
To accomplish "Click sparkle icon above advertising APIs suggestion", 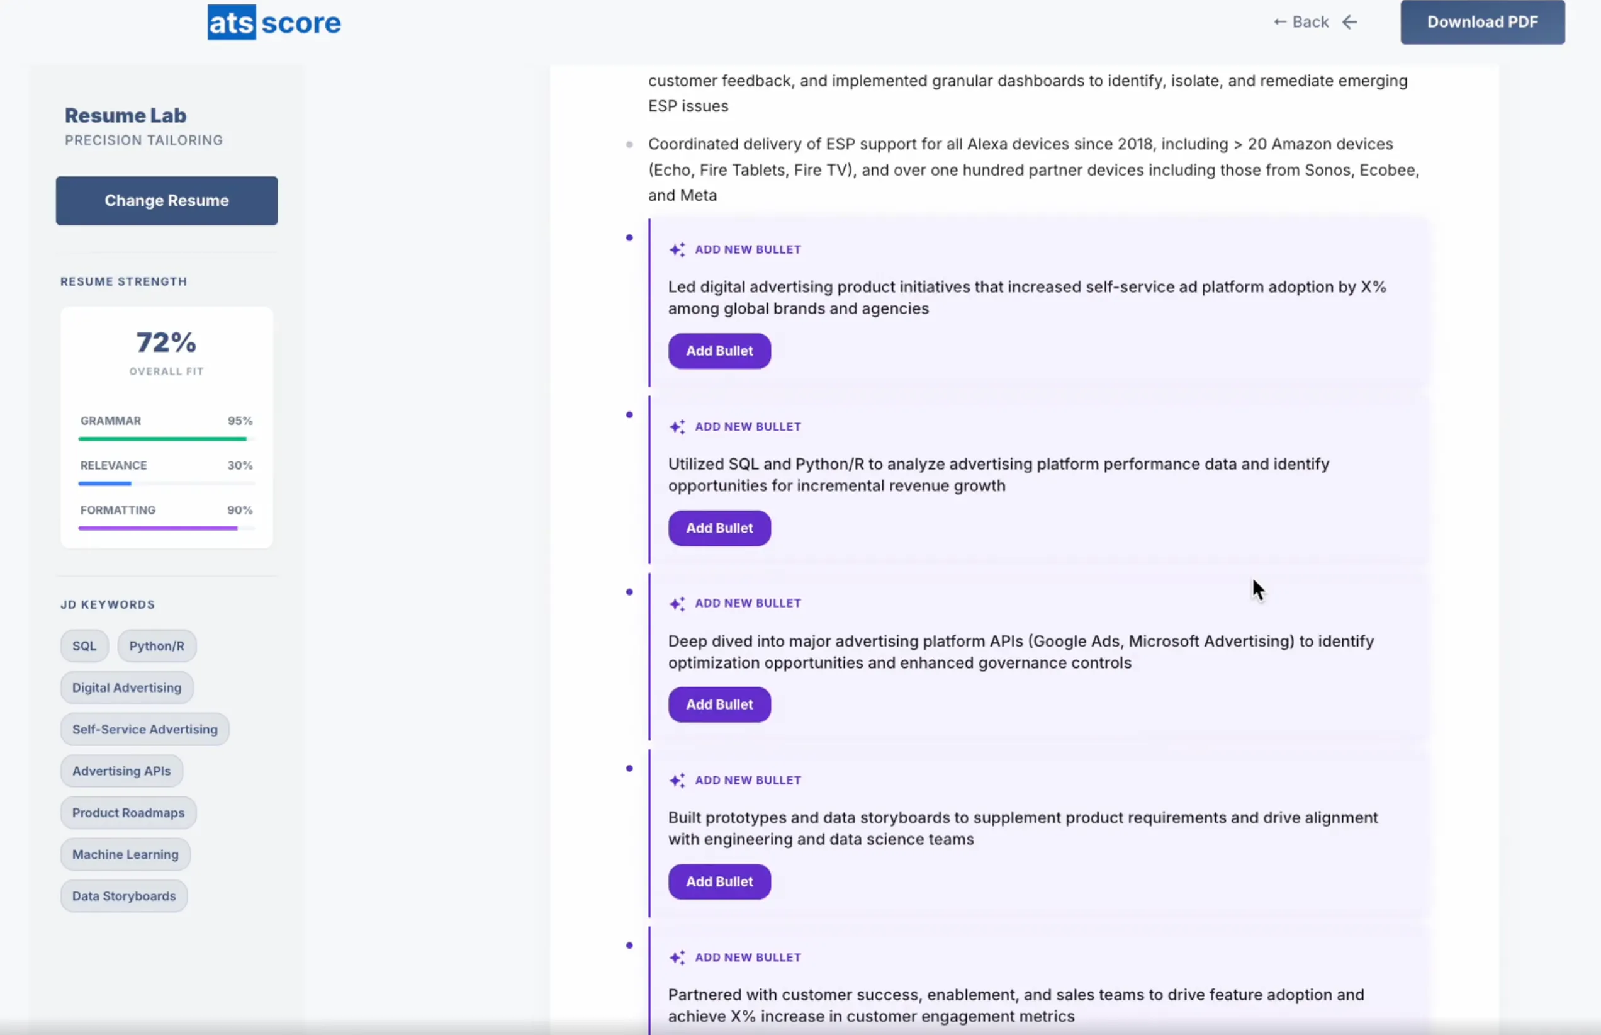I will [x=677, y=604].
